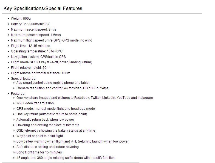Click the Maximum flight speed GPS mode text
The height and width of the screenshot is (163, 215).
point(52,40)
